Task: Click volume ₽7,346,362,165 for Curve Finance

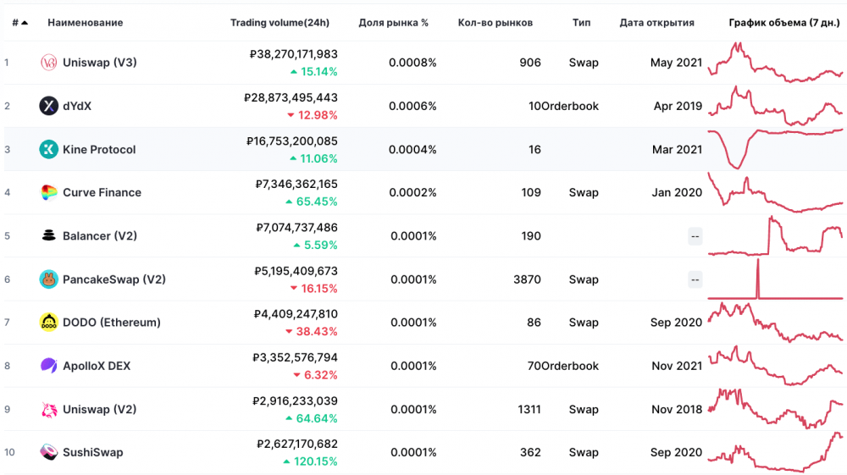Action: 296,184
